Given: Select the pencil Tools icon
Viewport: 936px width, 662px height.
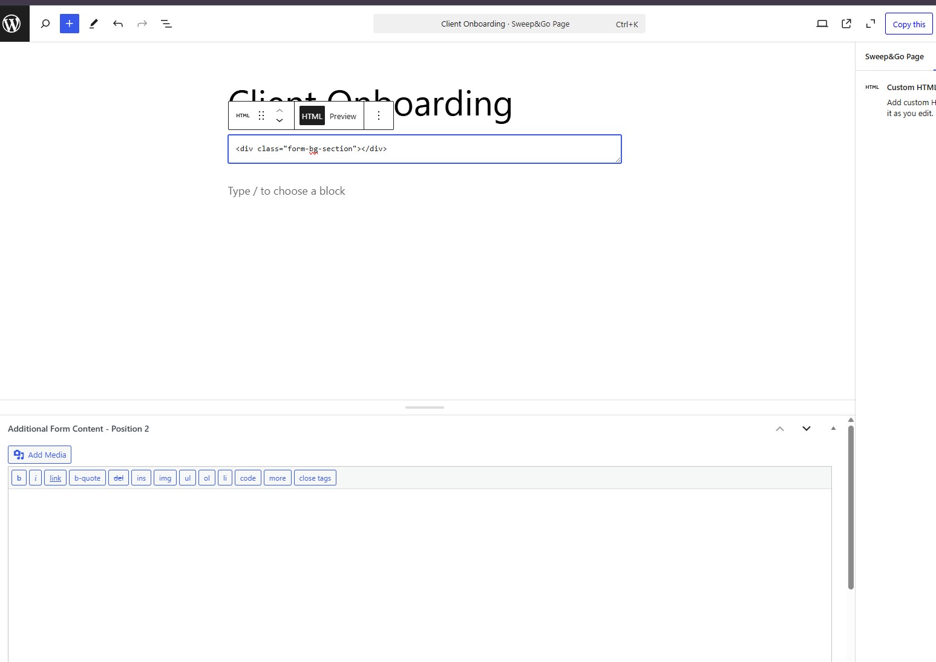Looking at the screenshot, I should tap(94, 24).
